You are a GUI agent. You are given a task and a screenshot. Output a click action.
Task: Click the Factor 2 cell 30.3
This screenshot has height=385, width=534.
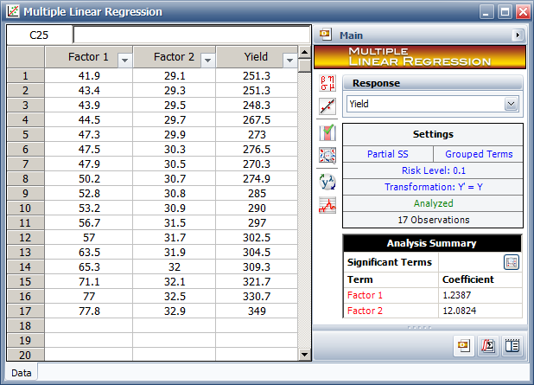[x=175, y=149]
